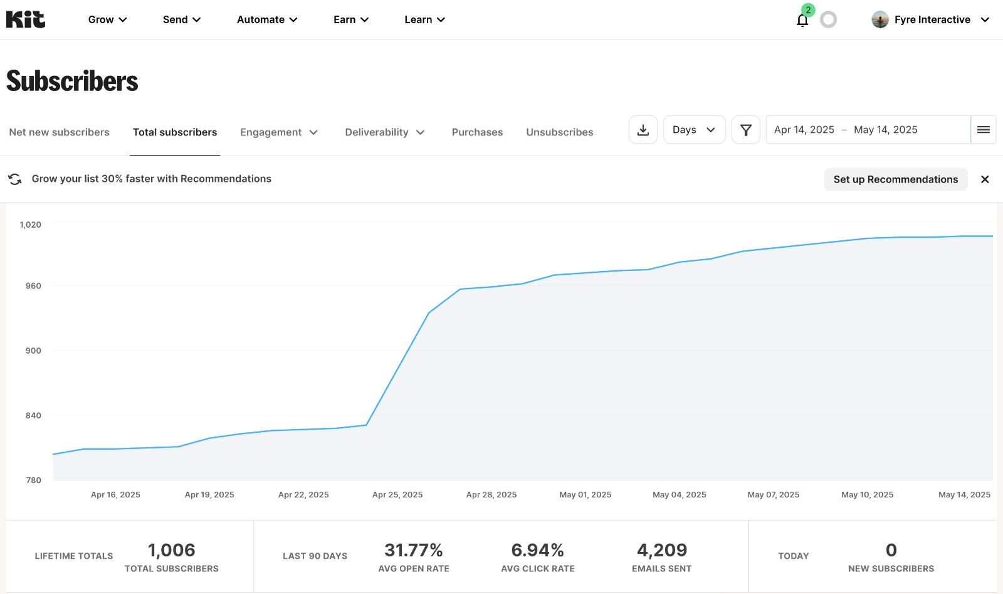Click the notifications bell with badge
This screenshot has width=1003, height=594.
click(x=802, y=19)
